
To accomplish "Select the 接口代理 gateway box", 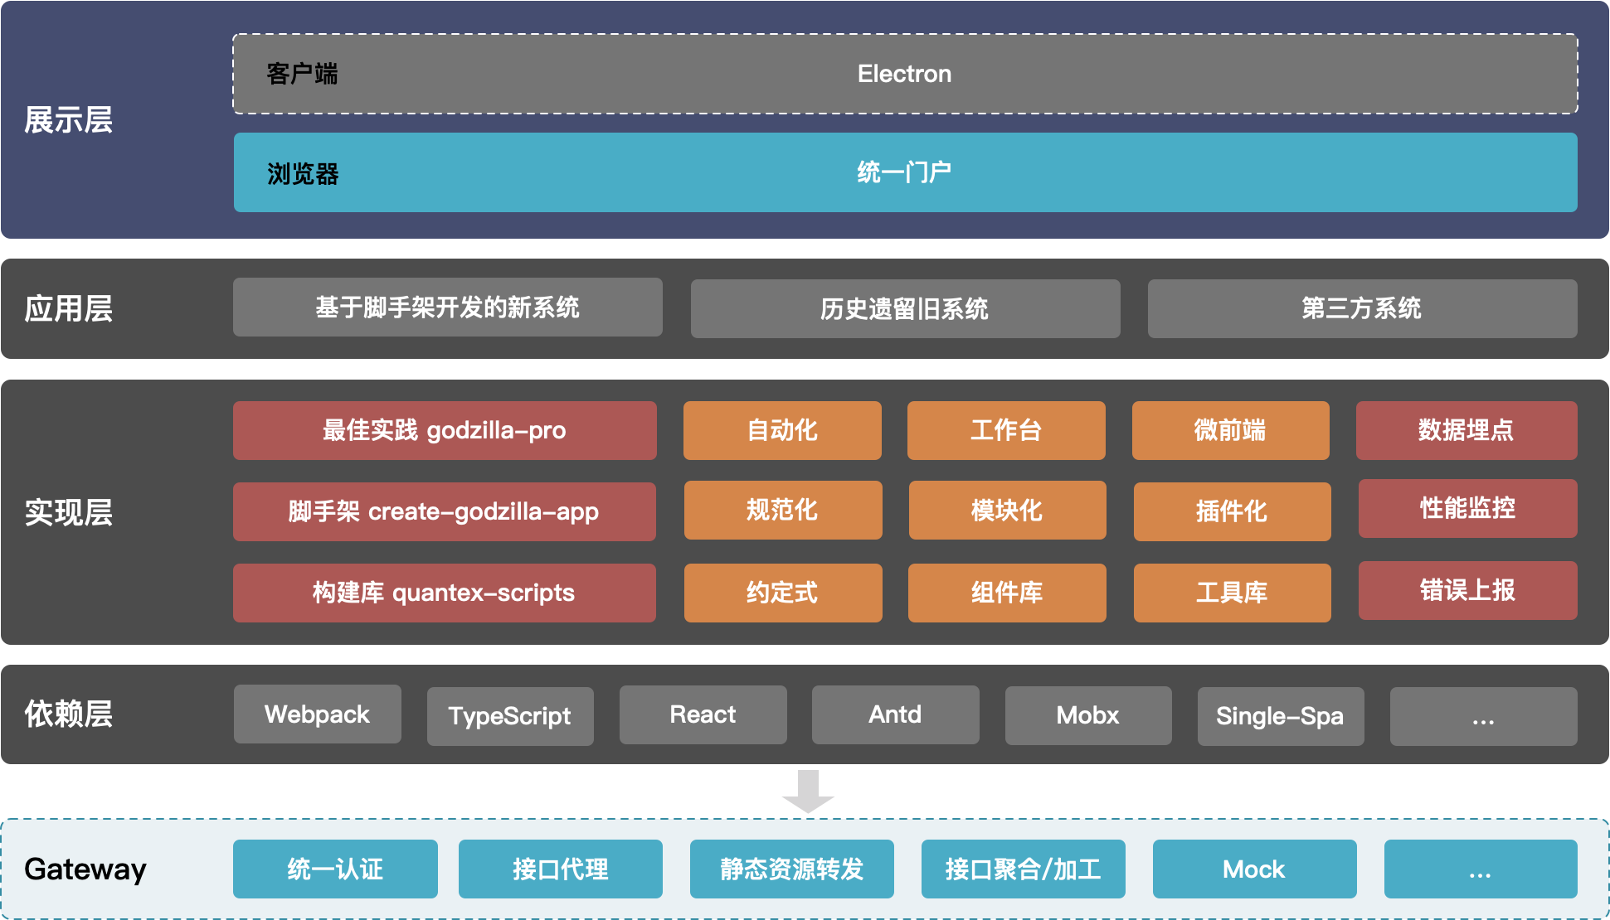I will point(561,869).
